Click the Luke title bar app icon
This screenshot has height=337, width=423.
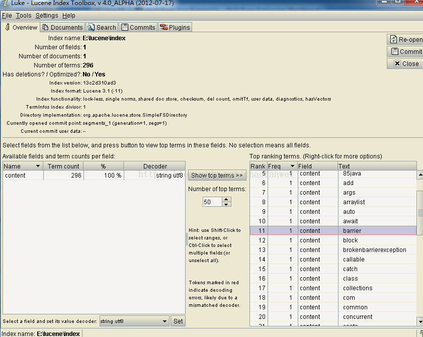5,3
